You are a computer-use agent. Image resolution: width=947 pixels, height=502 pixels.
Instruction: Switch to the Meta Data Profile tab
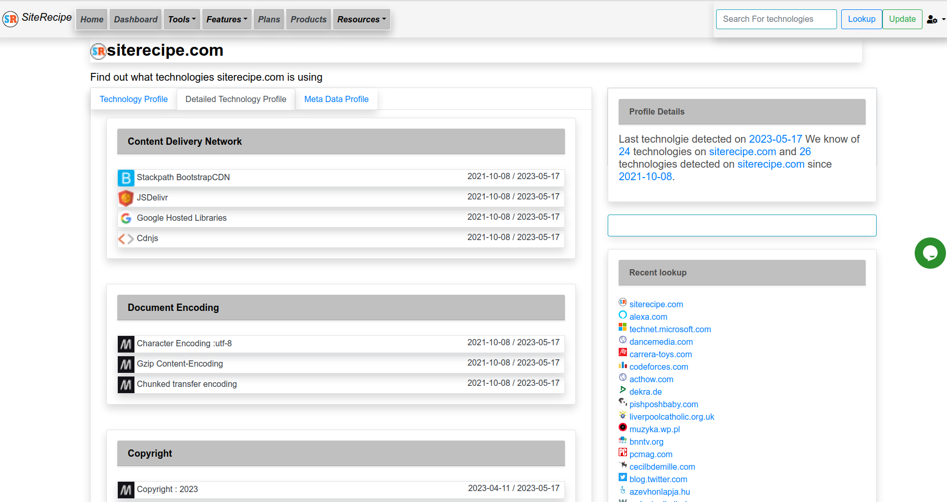point(336,99)
